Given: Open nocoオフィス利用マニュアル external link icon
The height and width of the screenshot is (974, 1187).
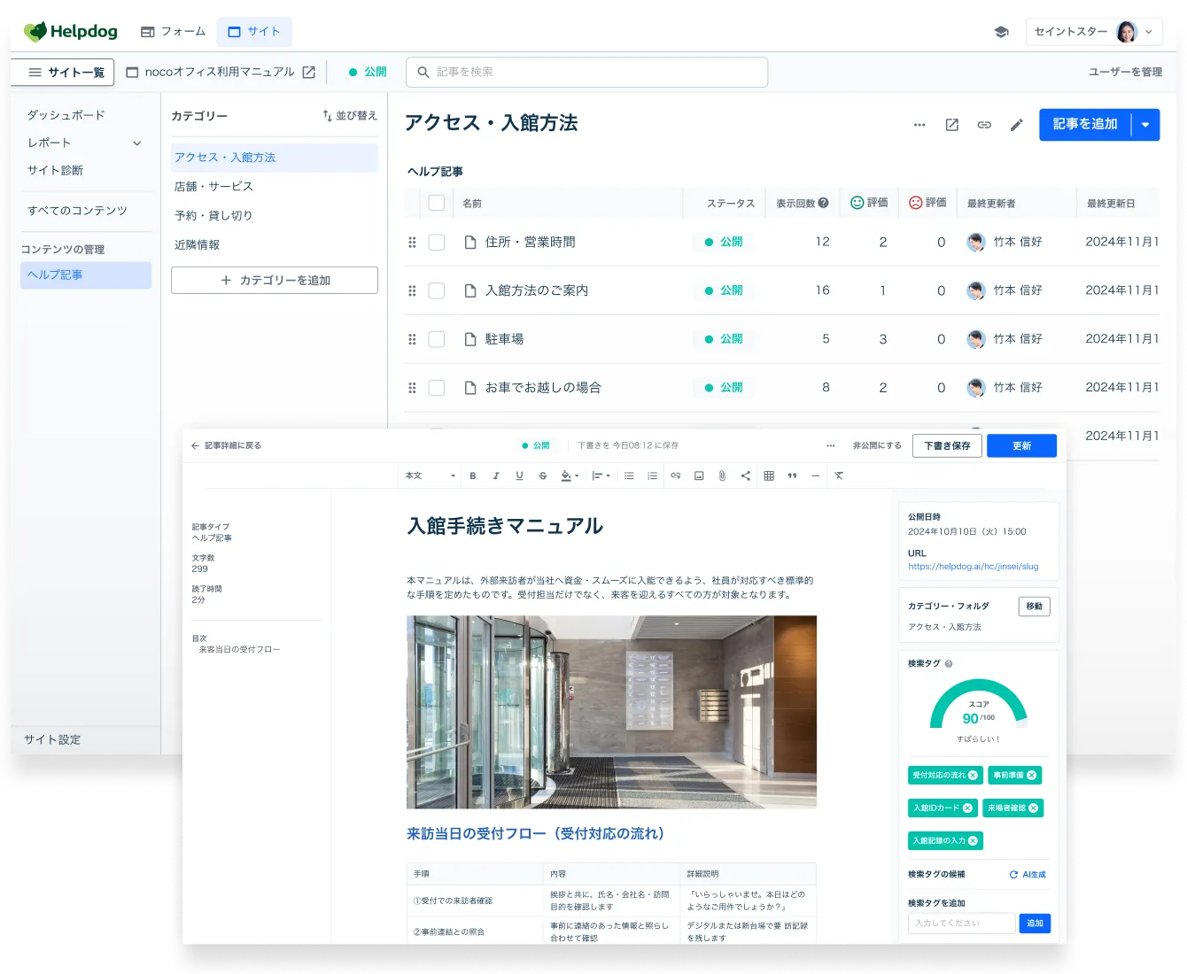Looking at the screenshot, I should click(x=308, y=73).
